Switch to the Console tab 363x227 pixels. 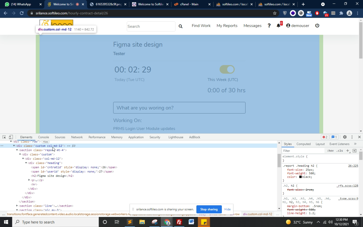(43, 137)
